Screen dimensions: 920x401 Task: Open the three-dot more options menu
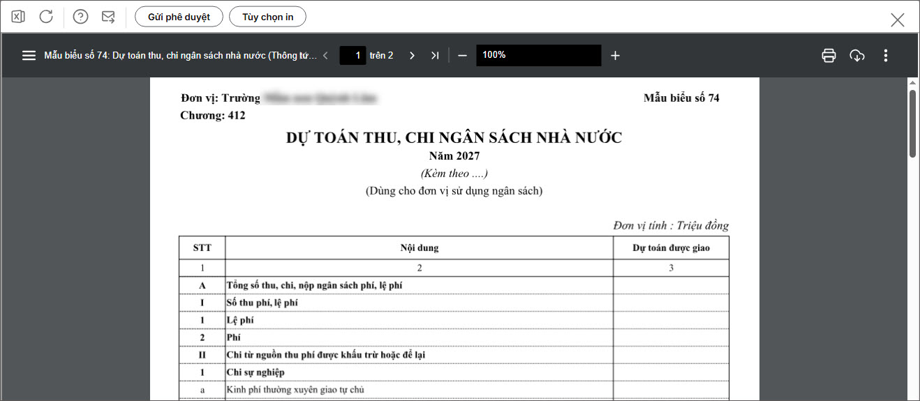tap(885, 55)
